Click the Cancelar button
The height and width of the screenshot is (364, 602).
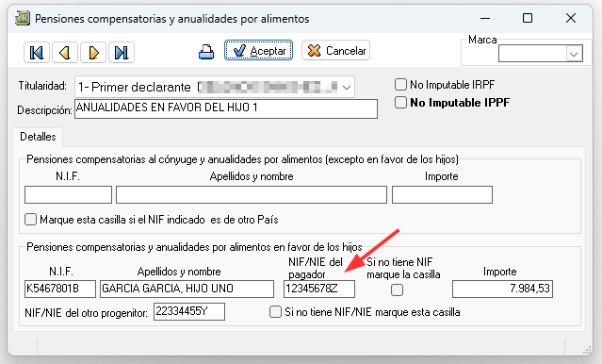pyautogui.click(x=336, y=50)
